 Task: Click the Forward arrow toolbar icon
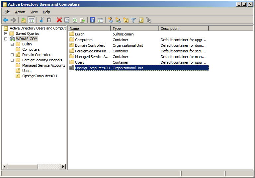click(13, 20)
